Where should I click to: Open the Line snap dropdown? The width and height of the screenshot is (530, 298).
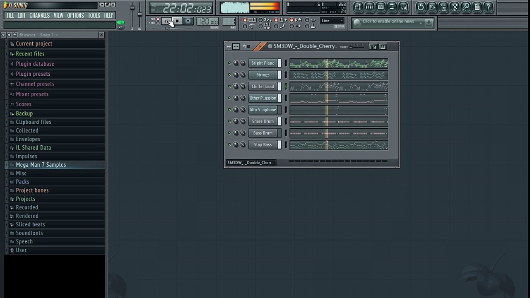[x=332, y=21]
